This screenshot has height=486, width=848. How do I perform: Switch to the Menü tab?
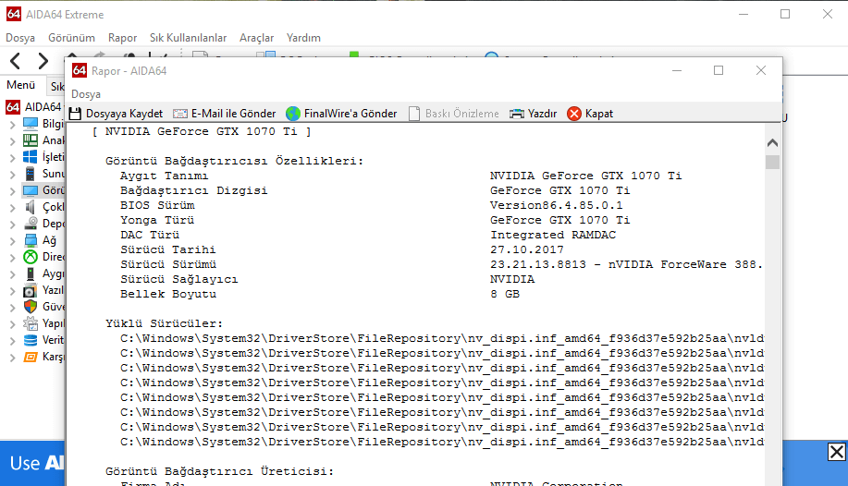20,85
